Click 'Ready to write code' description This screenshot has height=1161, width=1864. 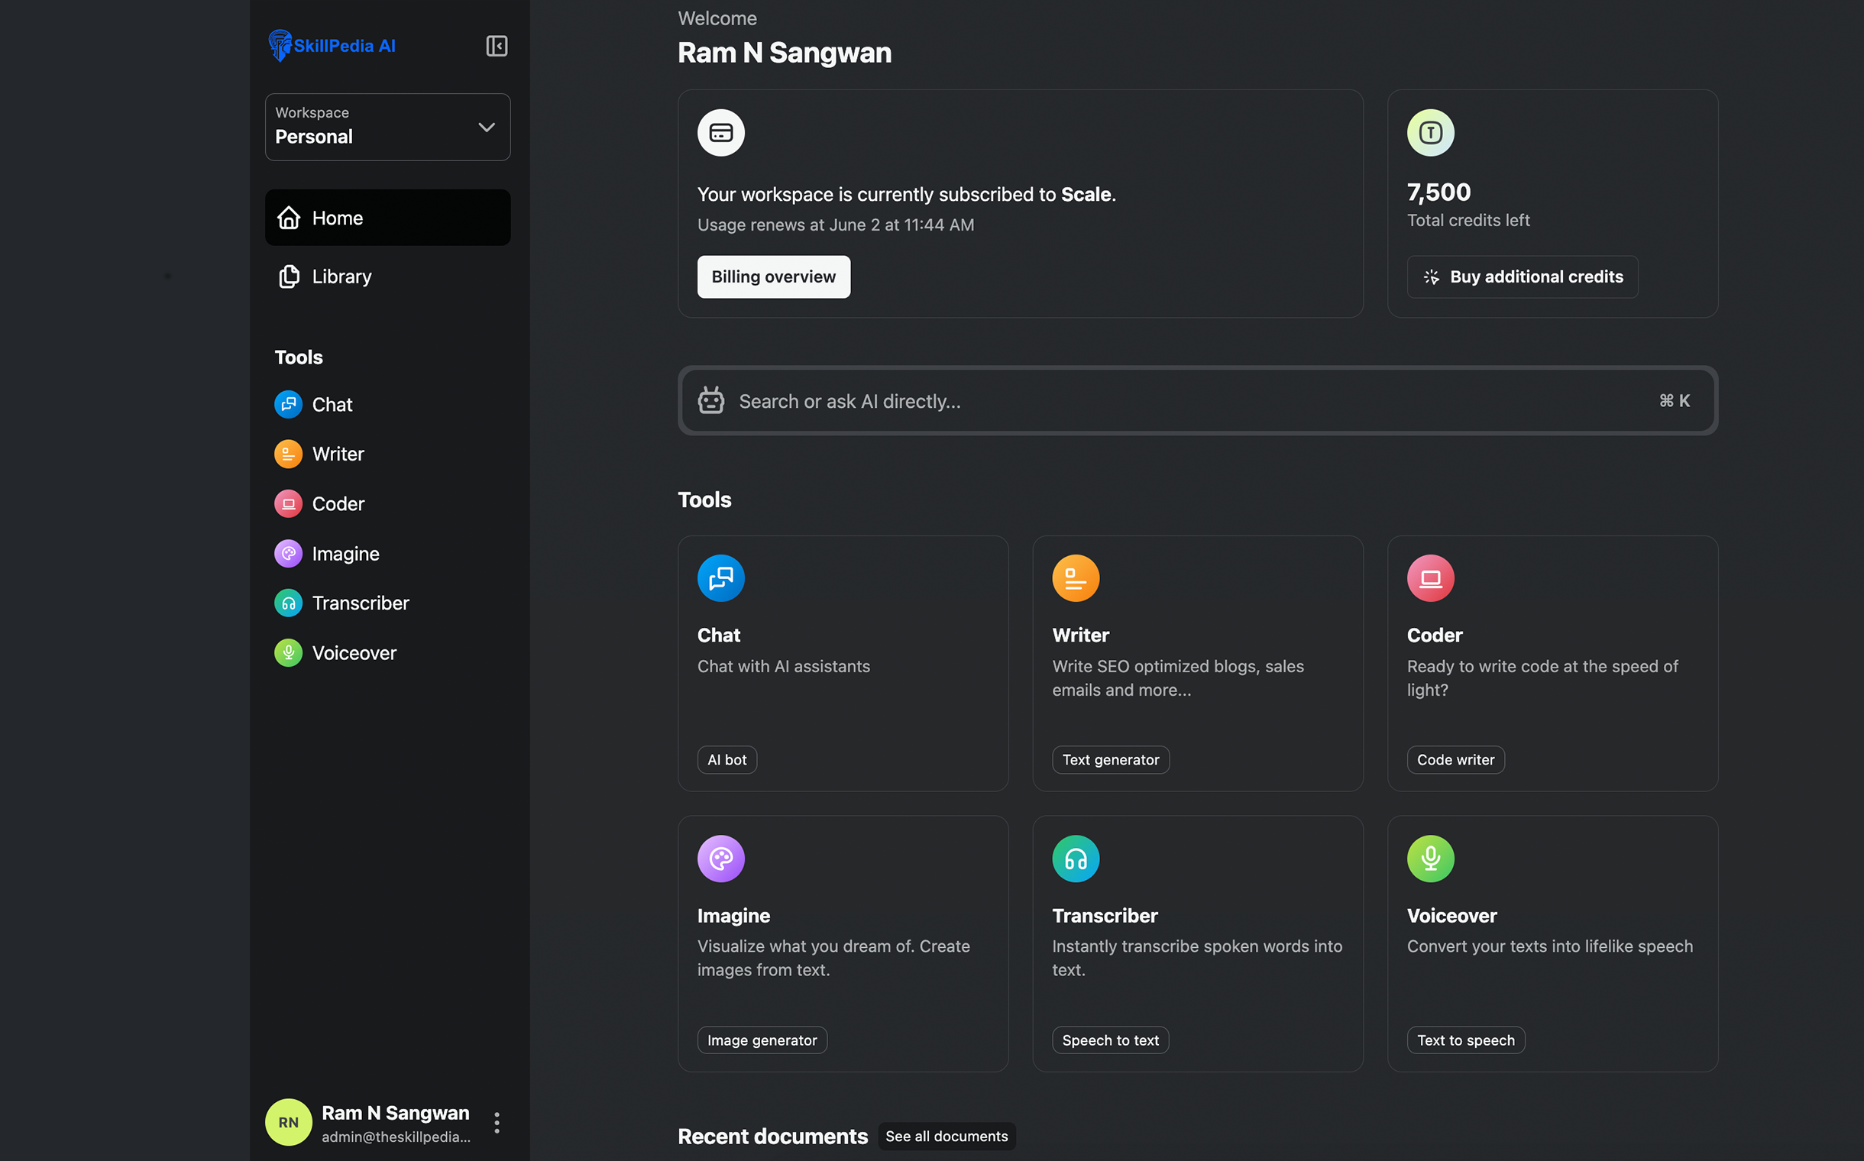click(1542, 678)
